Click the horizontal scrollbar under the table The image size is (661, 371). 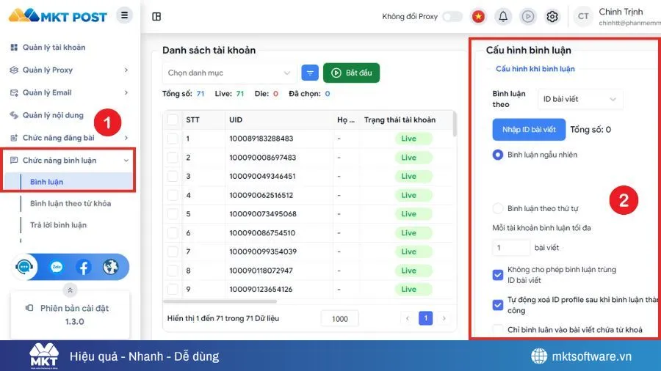point(220,301)
